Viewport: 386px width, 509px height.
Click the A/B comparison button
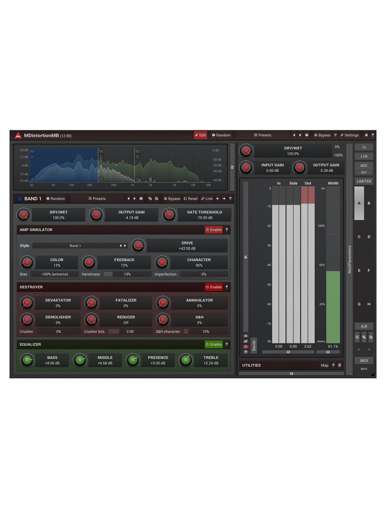coord(364,327)
